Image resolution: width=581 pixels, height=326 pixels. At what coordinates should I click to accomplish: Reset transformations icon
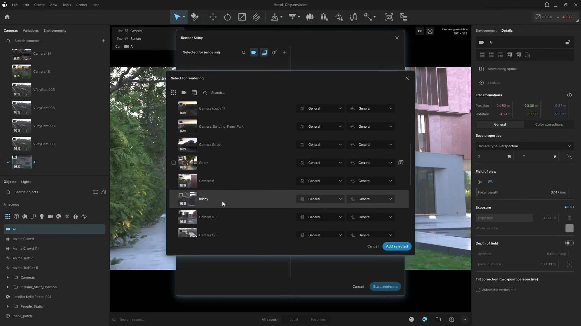pos(570,95)
